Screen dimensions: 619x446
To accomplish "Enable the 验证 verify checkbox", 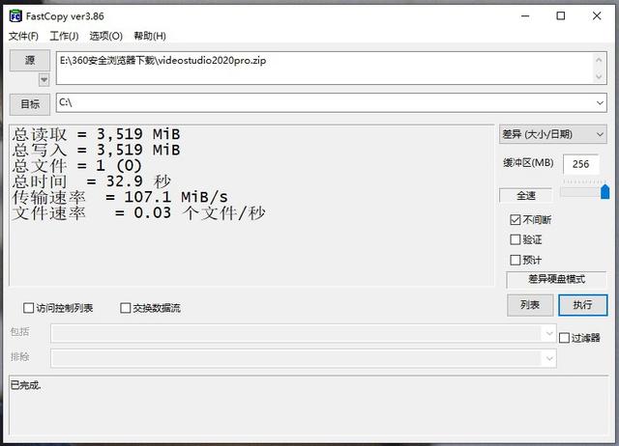I will pyautogui.click(x=516, y=239).
